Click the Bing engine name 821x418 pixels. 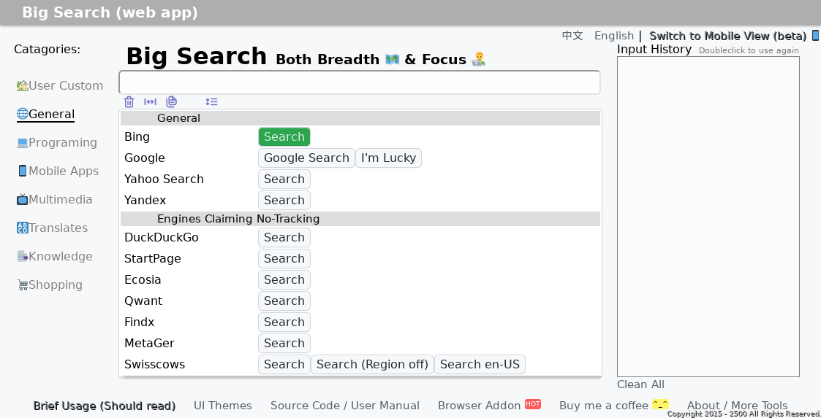coord(137,137)
